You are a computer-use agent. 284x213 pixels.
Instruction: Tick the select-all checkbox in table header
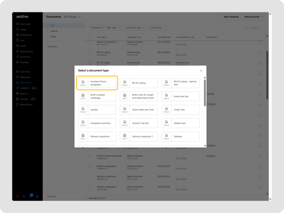coord(90,37)
